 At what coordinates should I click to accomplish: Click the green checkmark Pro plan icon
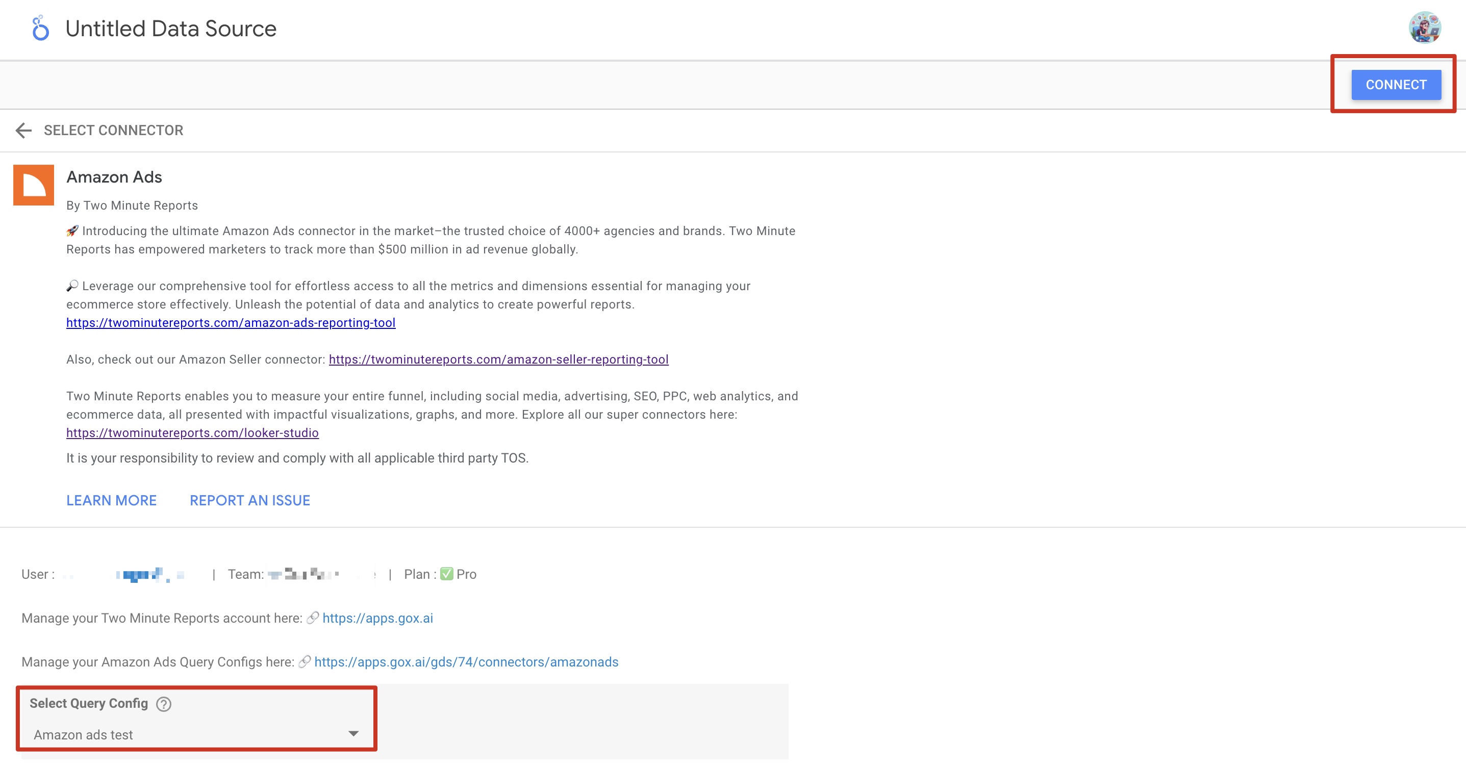[447, 574]
